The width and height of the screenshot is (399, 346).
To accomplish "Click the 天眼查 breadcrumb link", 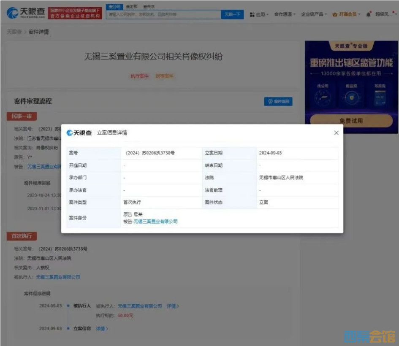I will click(14, 32).
